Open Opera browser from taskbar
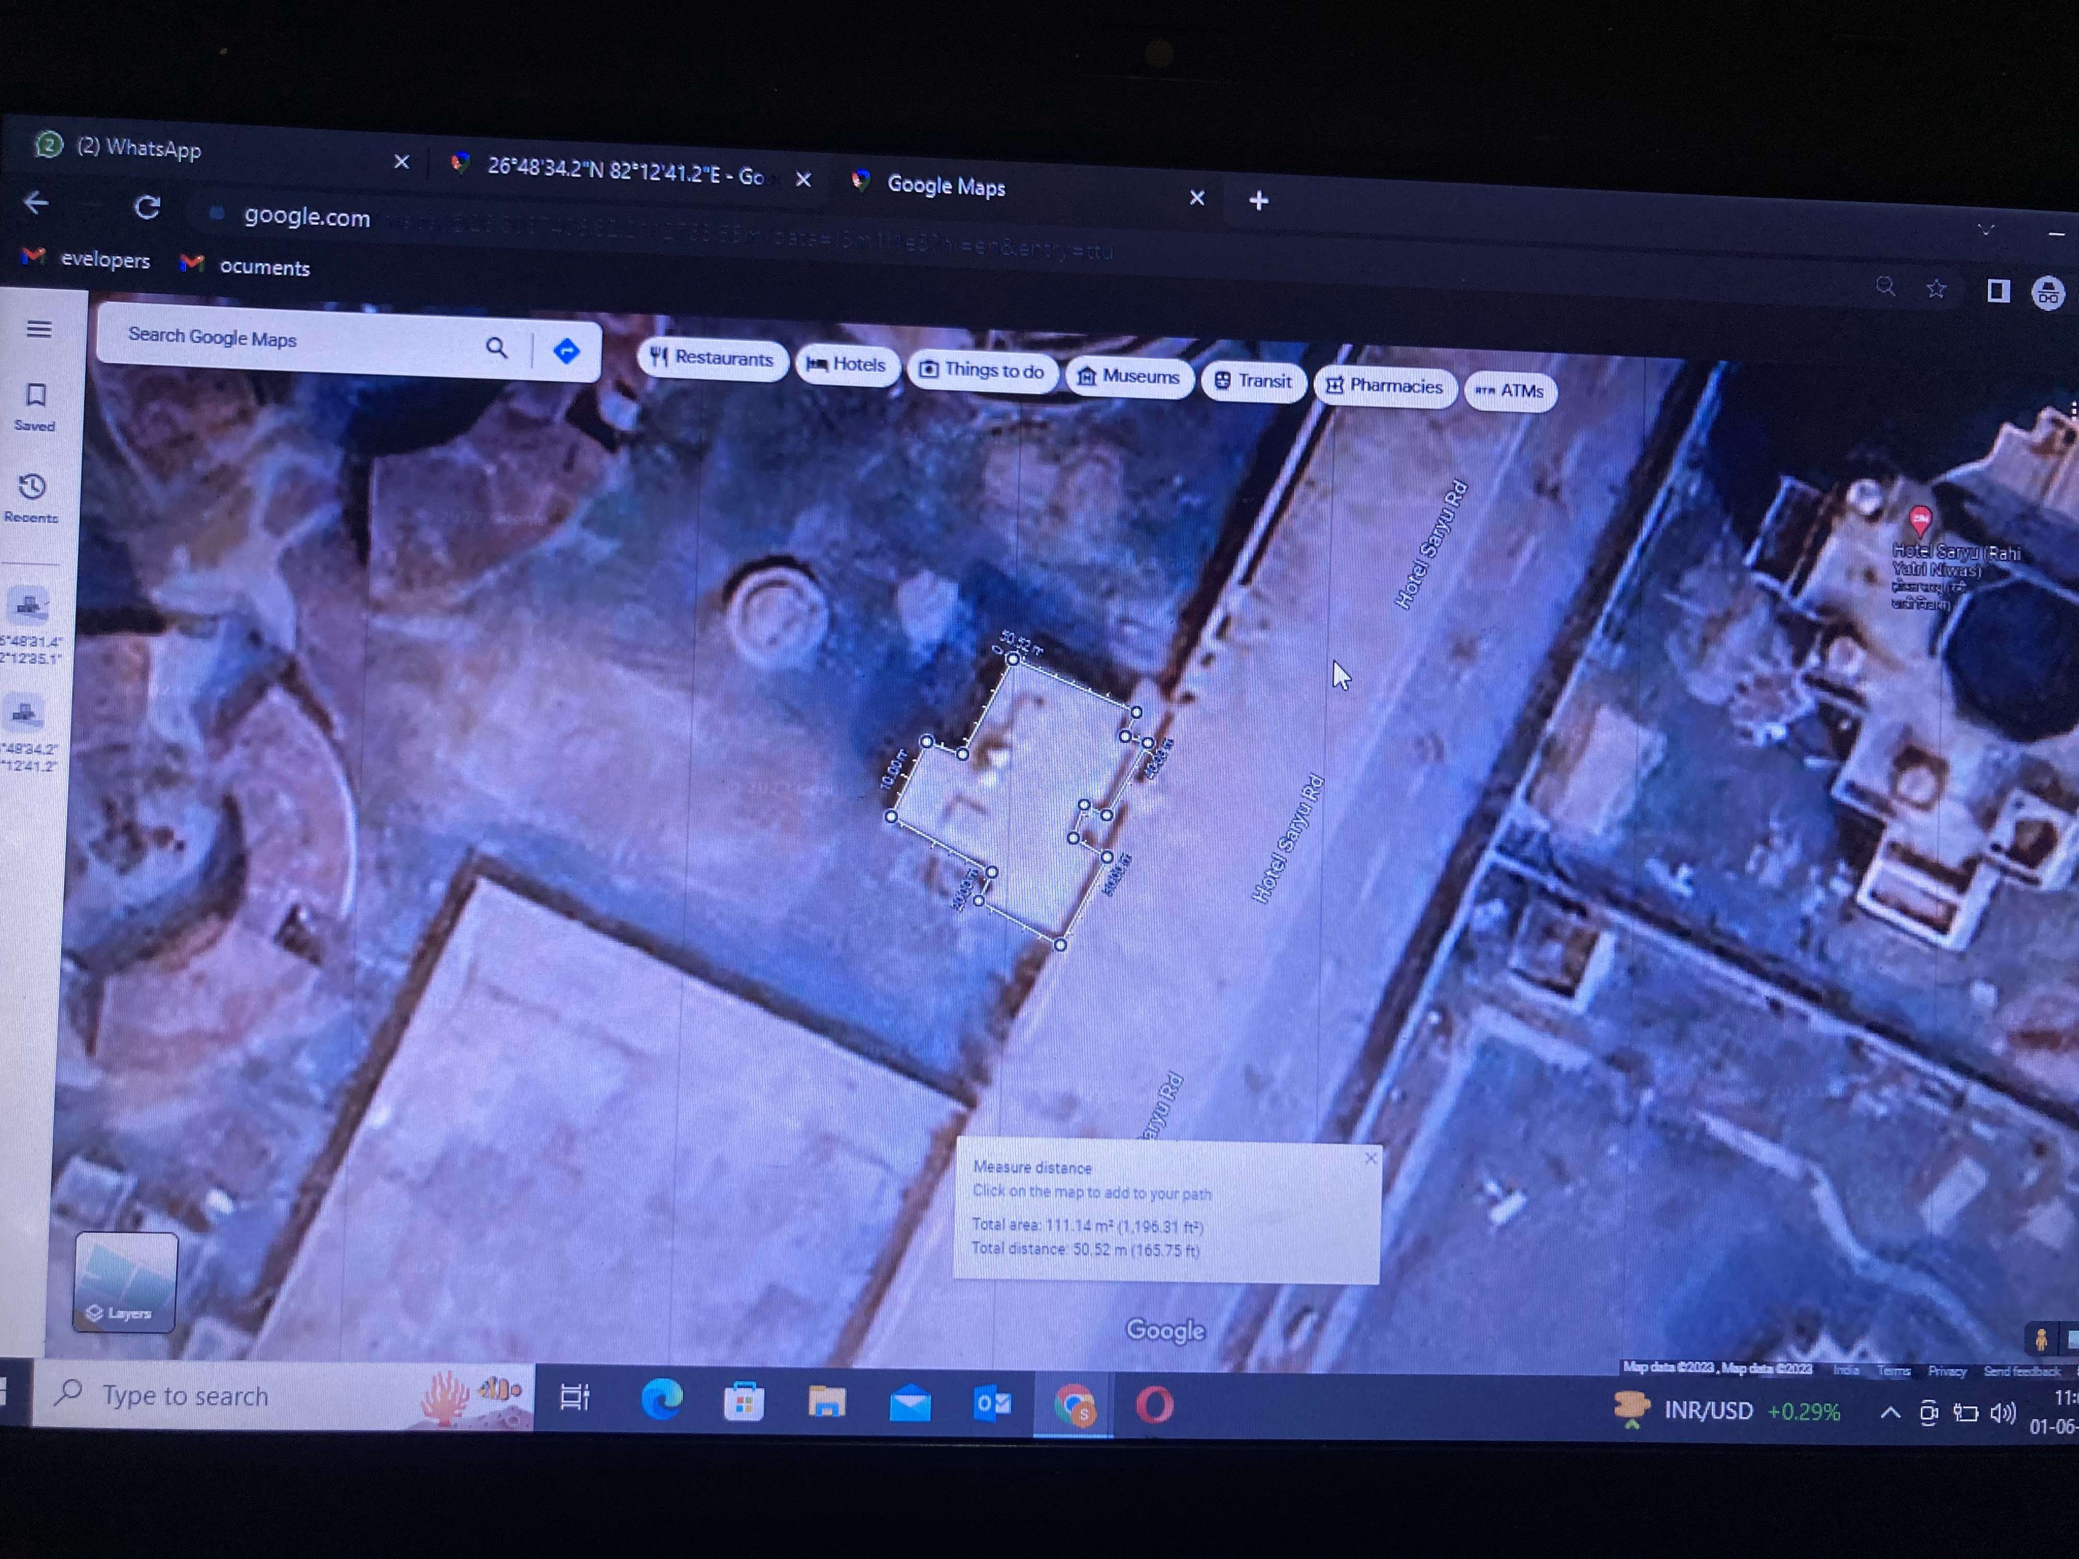2079x1559 pixels. click(x=1154, y=1406)
